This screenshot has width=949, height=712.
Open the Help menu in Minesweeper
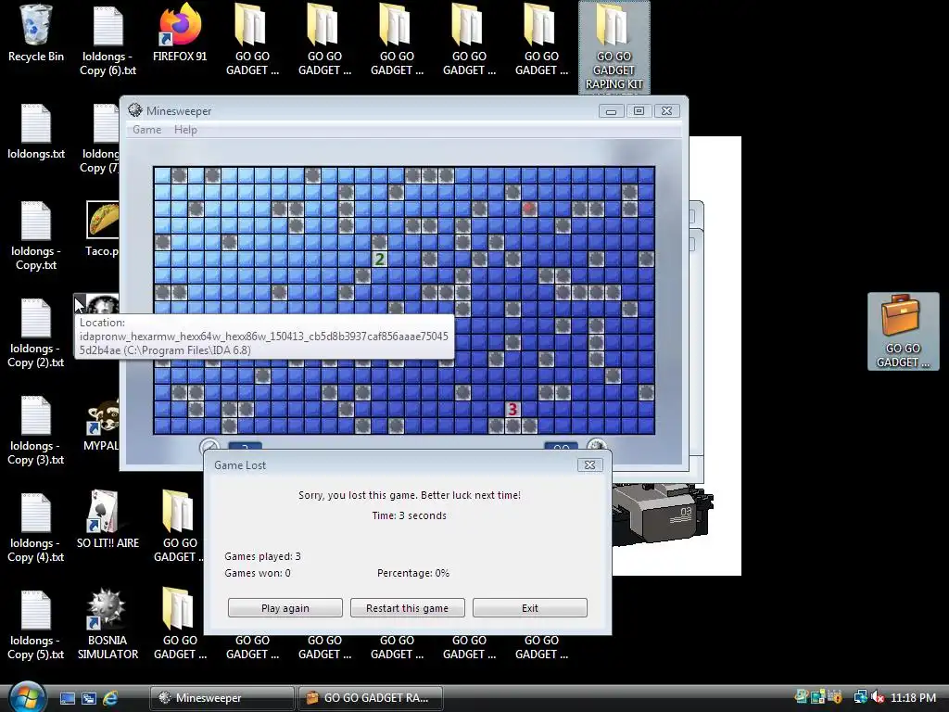(x=185, y=130)
